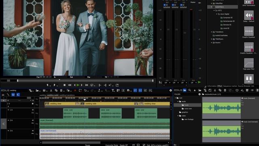
Task: Collapse the root folder in Bin tree
Action: coord(175,98)
